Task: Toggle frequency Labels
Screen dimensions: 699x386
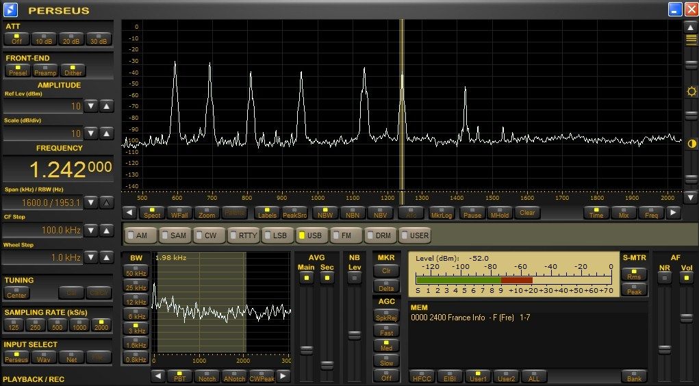Action: pyautogui.click(x=267, y=213)
